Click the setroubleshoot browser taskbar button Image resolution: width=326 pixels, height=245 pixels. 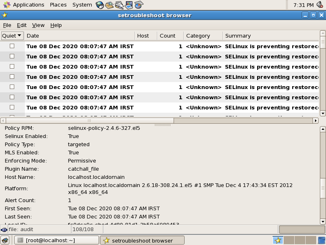[142, 241]
